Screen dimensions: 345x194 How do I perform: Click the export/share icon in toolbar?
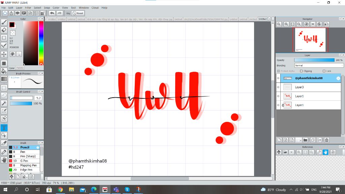(x=11, y=13)
